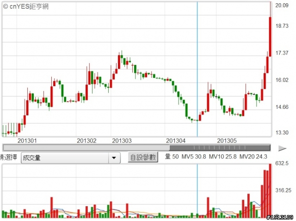This screenshot has width=296, height=221.
Task: Click the tallest red volume bar at far right
Action: coord(270,191)
